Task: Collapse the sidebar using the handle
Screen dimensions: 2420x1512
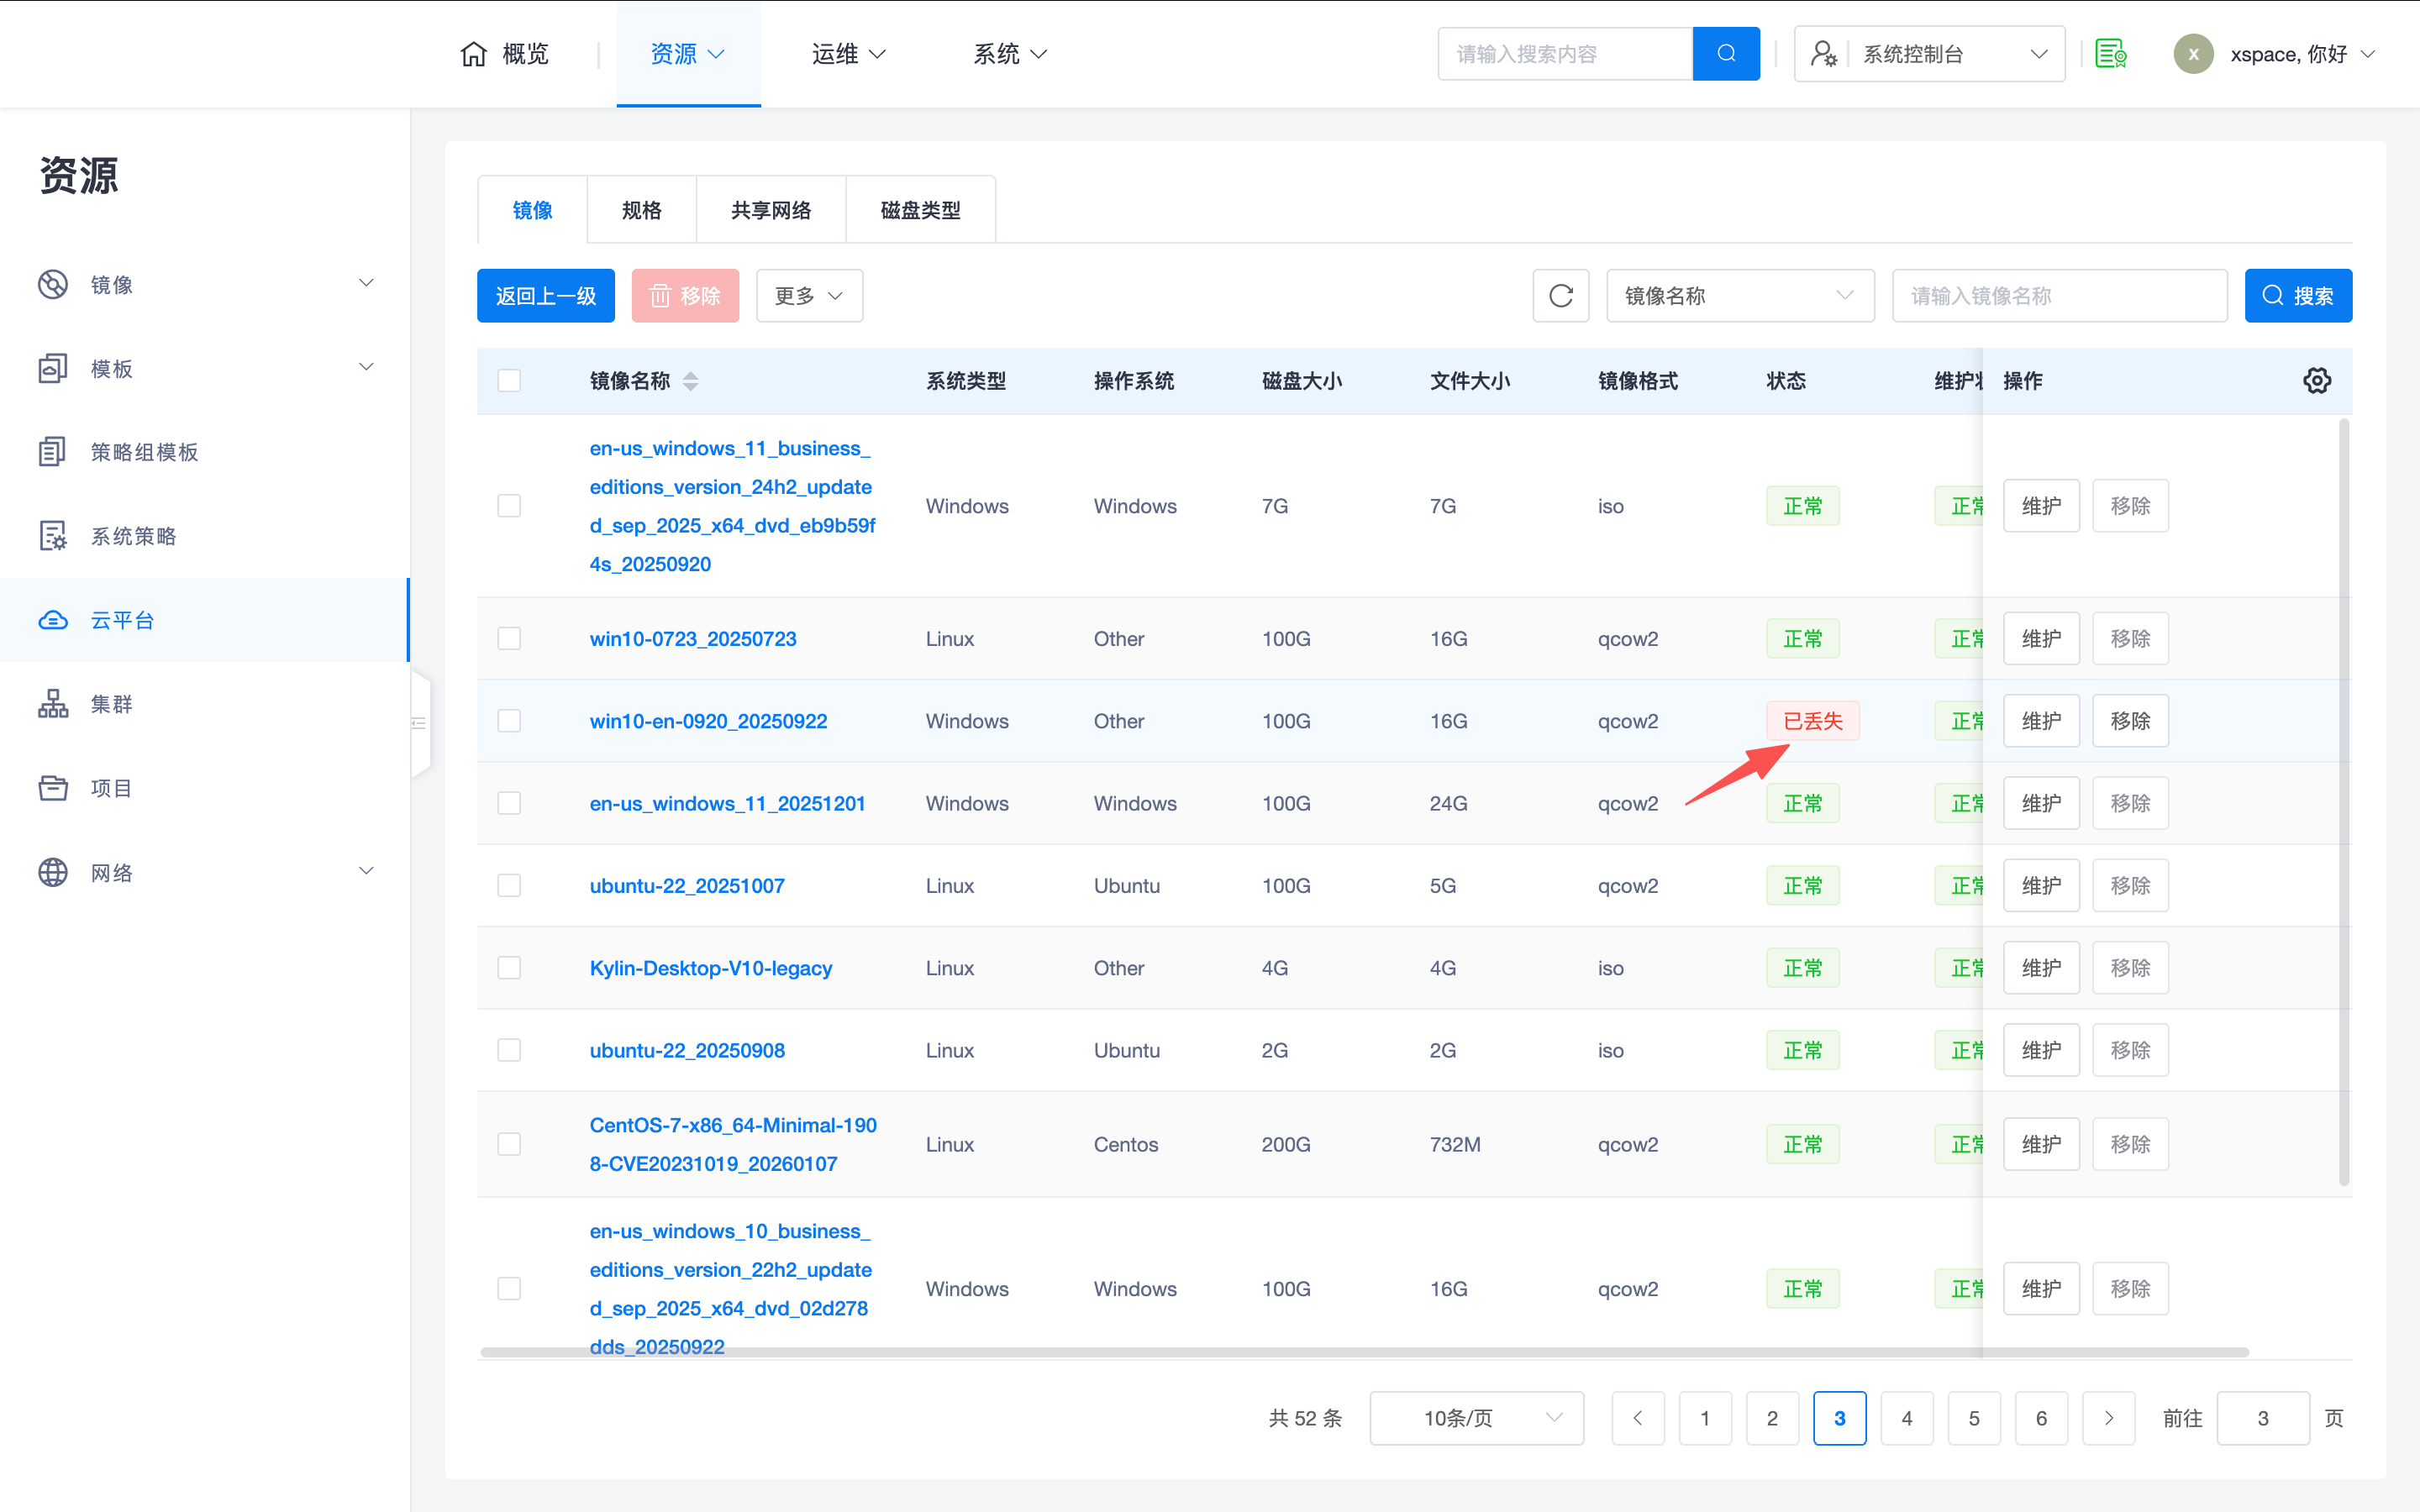Action: (x=419, y=723)
